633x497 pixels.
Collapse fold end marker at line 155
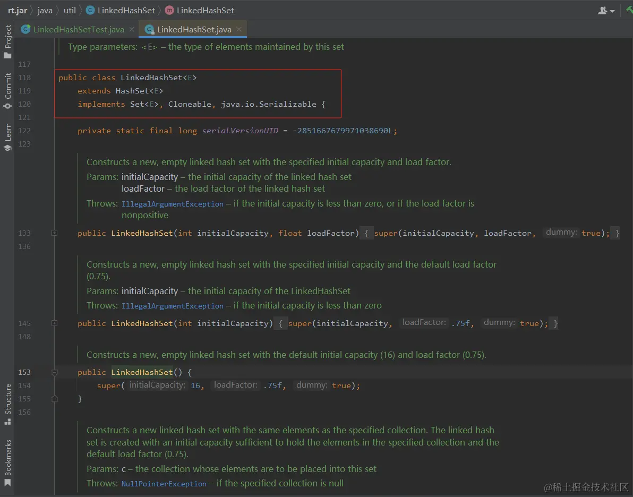(x=55, y=399)
